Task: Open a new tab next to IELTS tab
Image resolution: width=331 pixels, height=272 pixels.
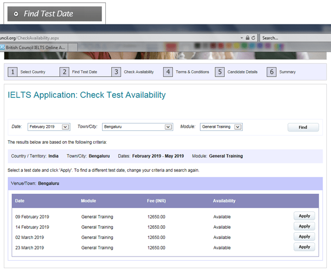Action: click(73, 47)
